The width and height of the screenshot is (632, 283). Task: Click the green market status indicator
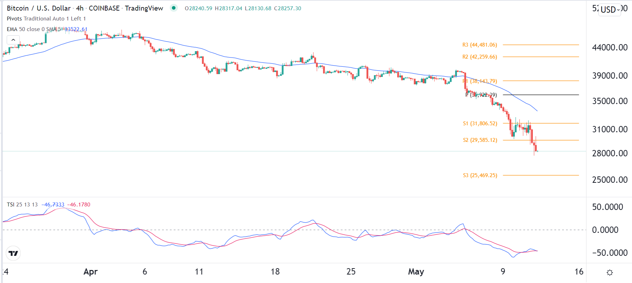pyautogui.click(x=173, y=8)
